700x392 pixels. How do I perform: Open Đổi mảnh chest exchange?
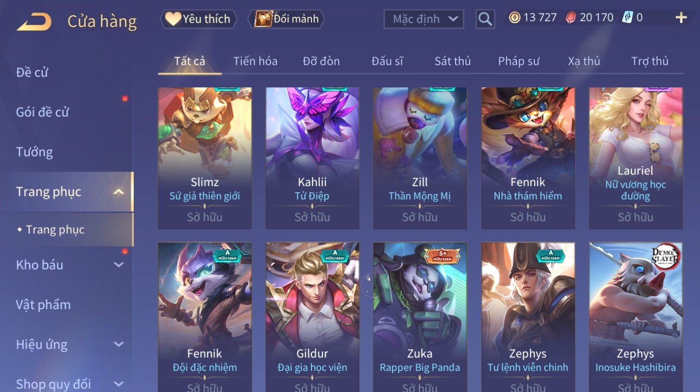pyautogui.click(x=287, y=19)
